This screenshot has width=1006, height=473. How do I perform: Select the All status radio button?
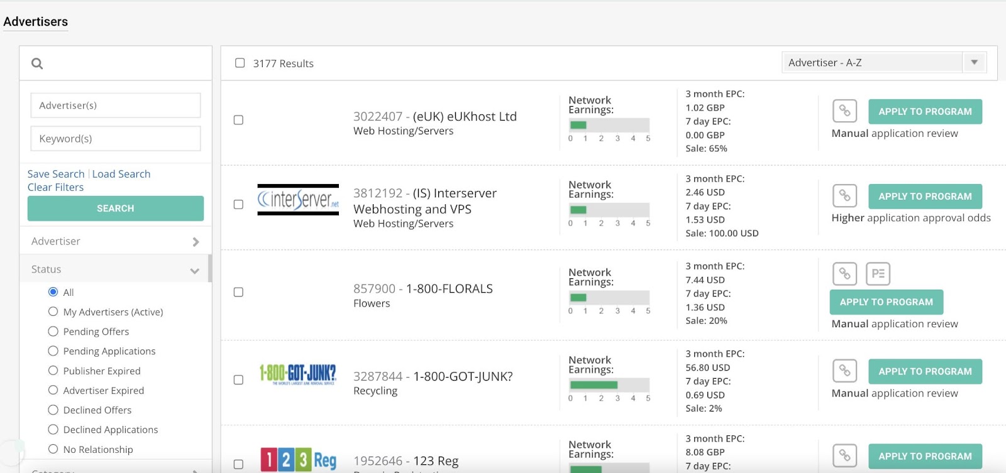[x=53, y=292]
